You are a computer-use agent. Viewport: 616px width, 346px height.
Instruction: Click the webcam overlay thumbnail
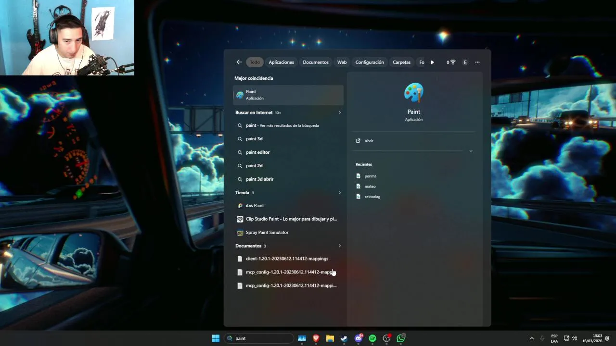pos(67,37)
